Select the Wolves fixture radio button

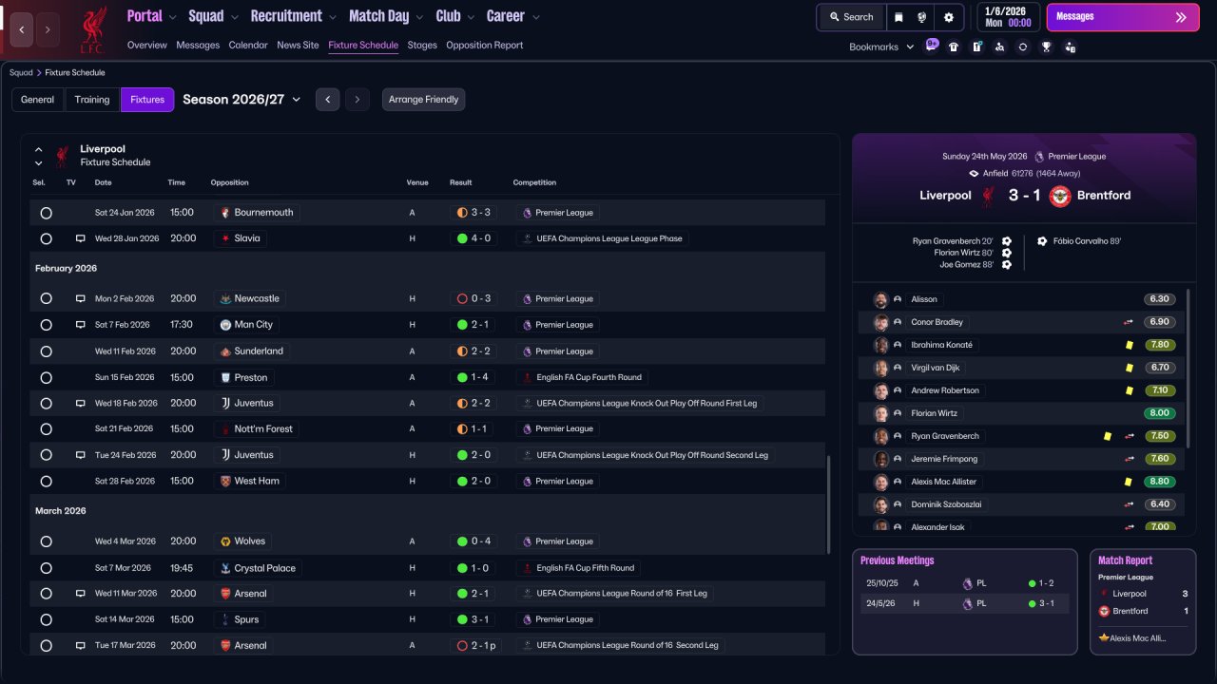pyautogui.click(x=46, y=541)
